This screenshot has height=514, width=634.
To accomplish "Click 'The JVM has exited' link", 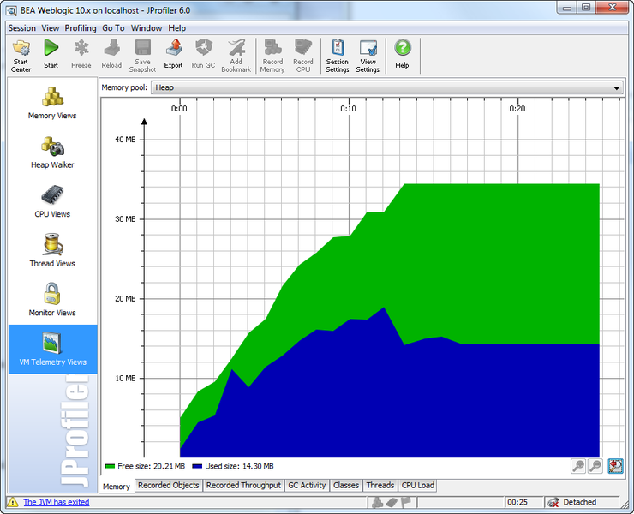I will [57, 502].
